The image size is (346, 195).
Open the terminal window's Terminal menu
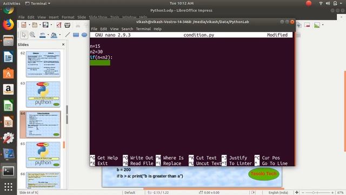point(143,29)
